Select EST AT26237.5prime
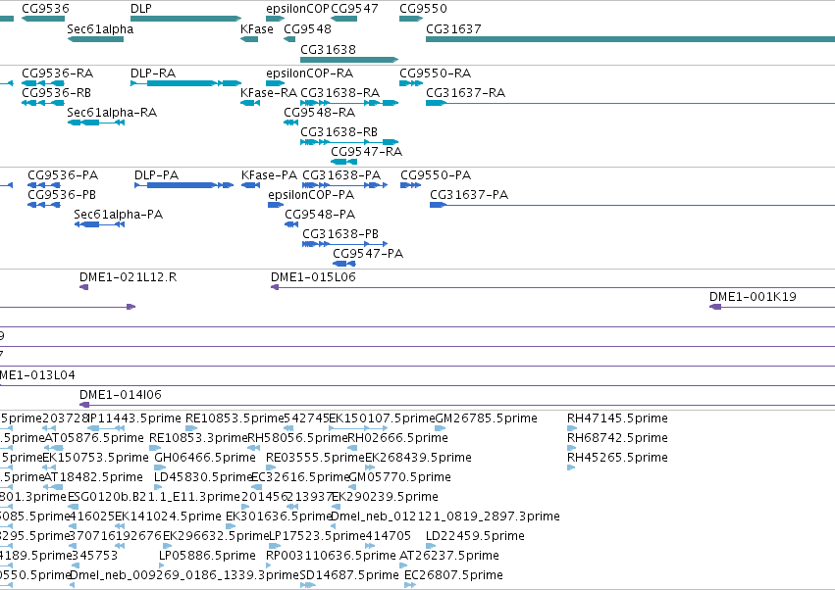 (x=449, y=556)
